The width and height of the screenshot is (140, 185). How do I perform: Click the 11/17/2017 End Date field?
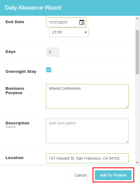click(x=66, y=22)
